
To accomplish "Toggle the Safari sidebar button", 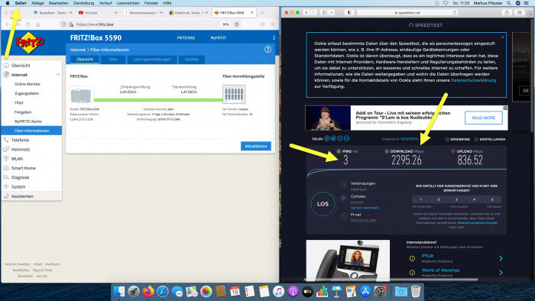I will click(325, 13).
